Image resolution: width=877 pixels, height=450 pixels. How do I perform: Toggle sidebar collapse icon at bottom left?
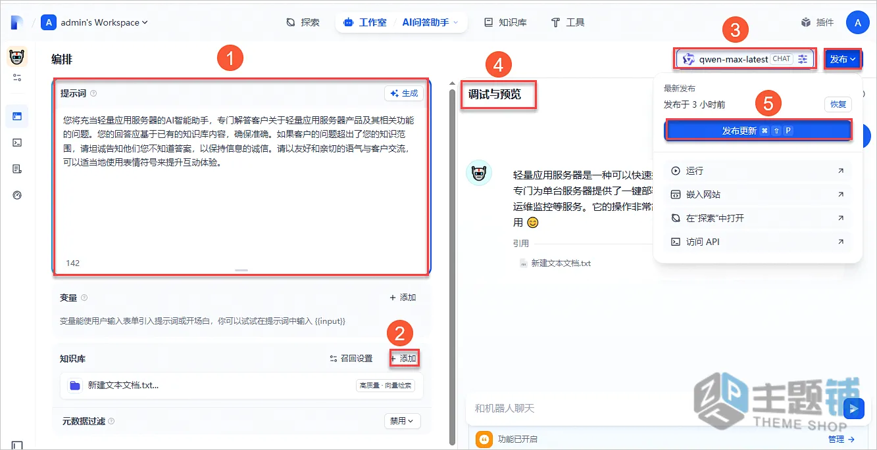click(x=17, y=445)
